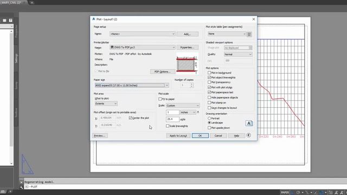This screenshot has height=195, width=347.
Task: Enable Plot stamp on checkbox
Action: coord(209,102)
